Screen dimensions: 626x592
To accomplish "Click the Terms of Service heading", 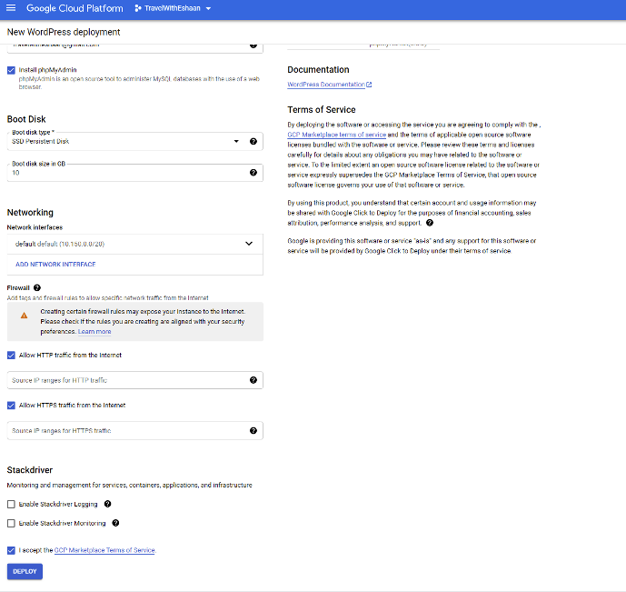I will click(x=322, y=110).
